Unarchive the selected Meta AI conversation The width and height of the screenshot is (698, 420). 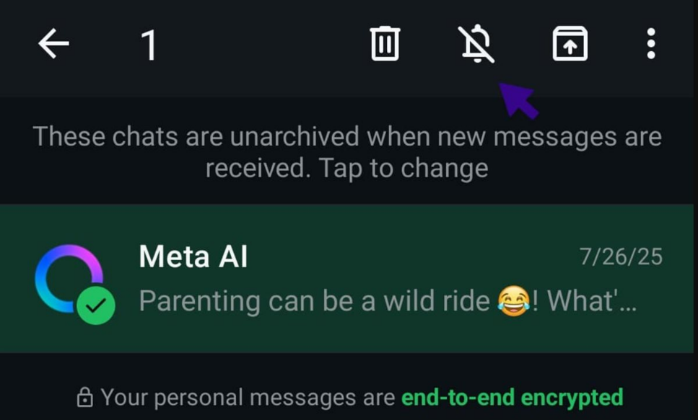[x=570, y=43]
